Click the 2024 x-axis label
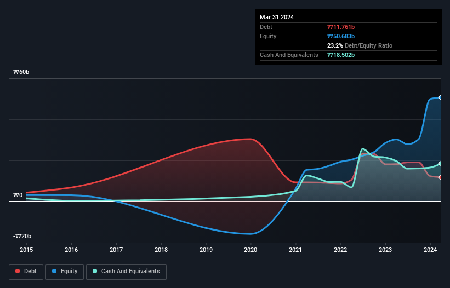 (430, 250)
